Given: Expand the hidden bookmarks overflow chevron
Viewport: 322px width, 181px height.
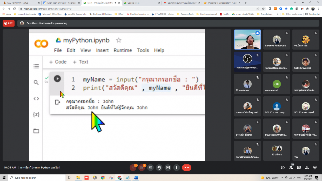Looking at the screenshot, I should (x=278, y=14).
